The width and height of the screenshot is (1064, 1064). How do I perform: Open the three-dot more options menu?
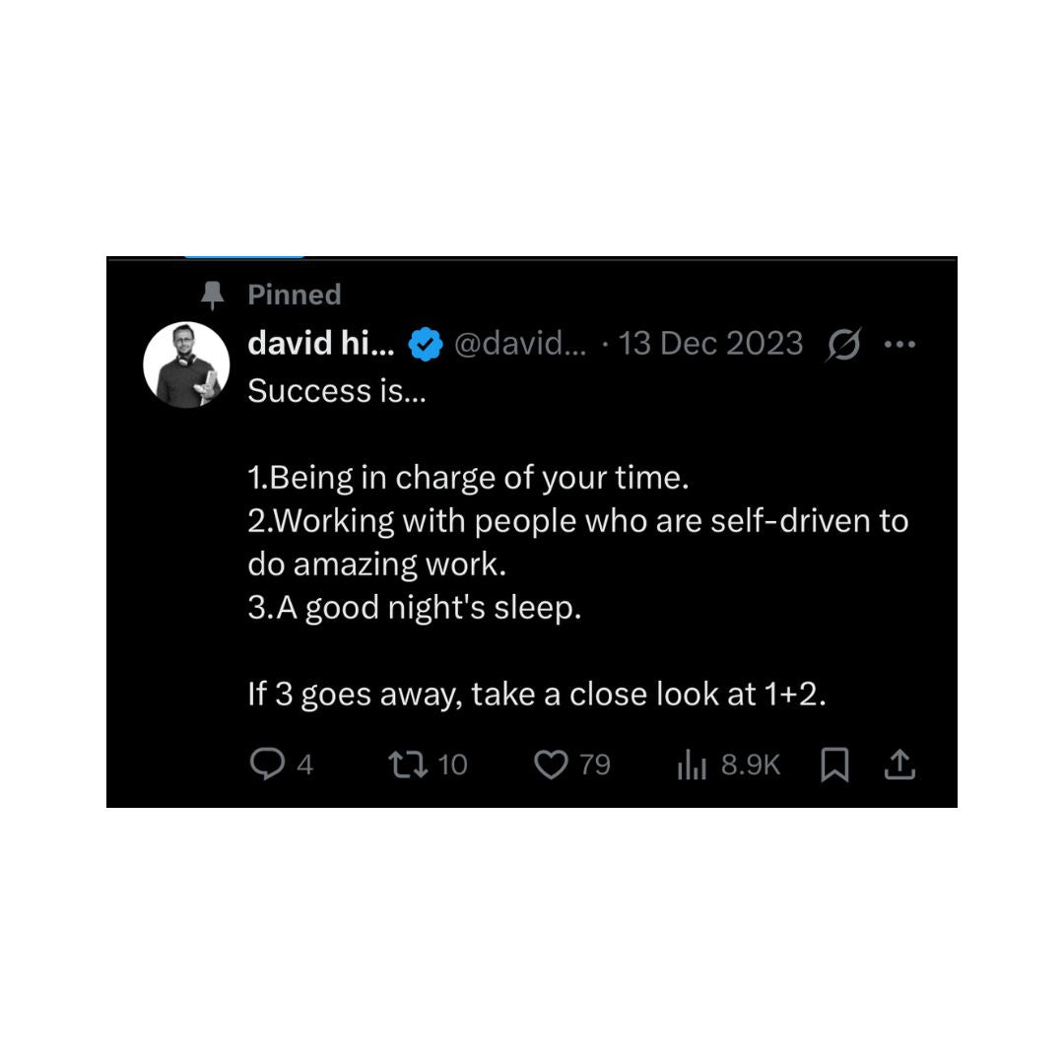click(x=899, y=345)
